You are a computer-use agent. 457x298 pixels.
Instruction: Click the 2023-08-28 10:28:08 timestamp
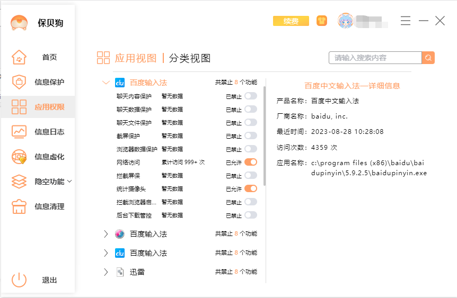tap(347, 132)
